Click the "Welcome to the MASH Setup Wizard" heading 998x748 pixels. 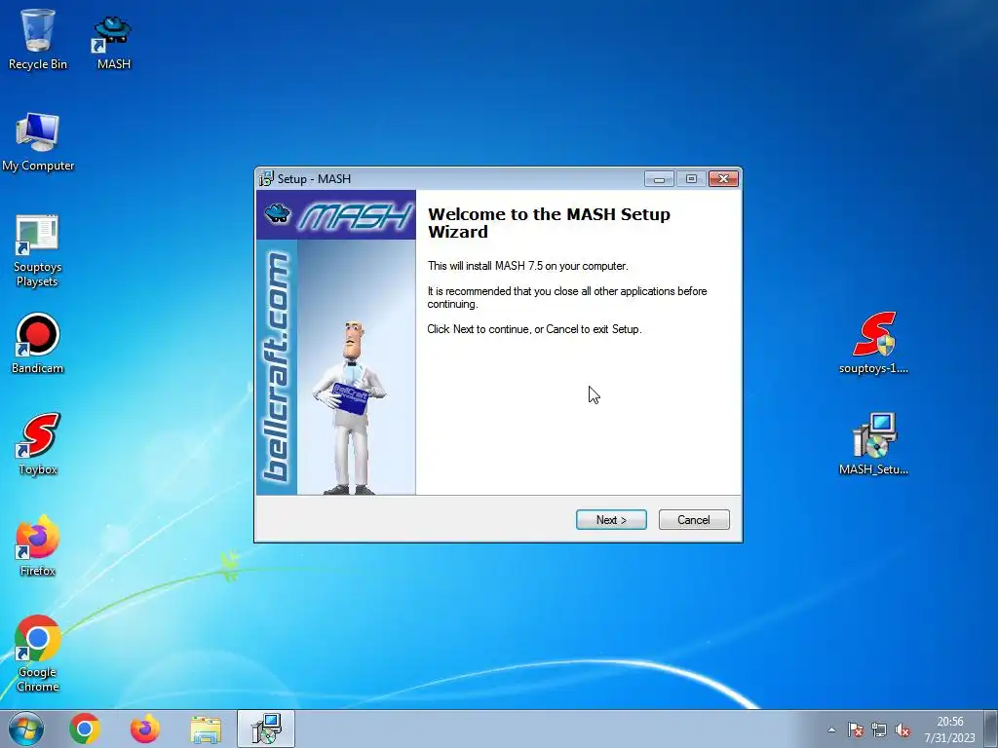coord(549,223)
